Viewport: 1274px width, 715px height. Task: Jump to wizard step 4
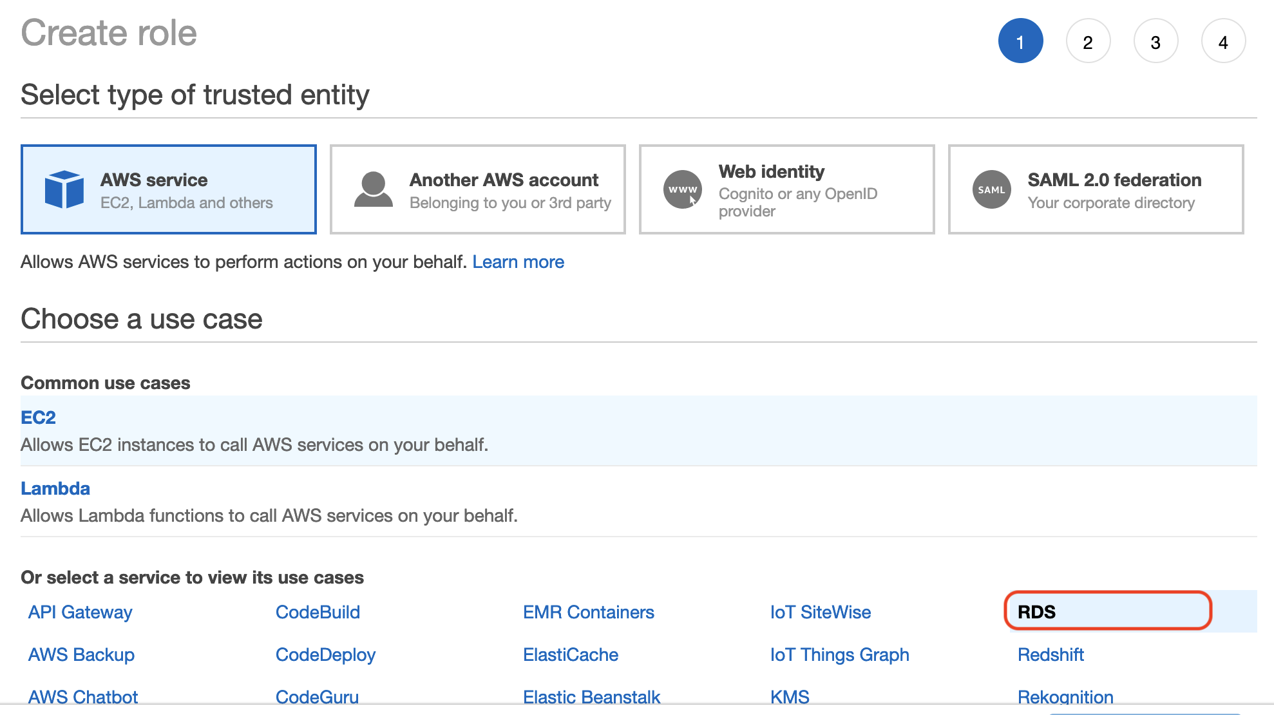1224,41
